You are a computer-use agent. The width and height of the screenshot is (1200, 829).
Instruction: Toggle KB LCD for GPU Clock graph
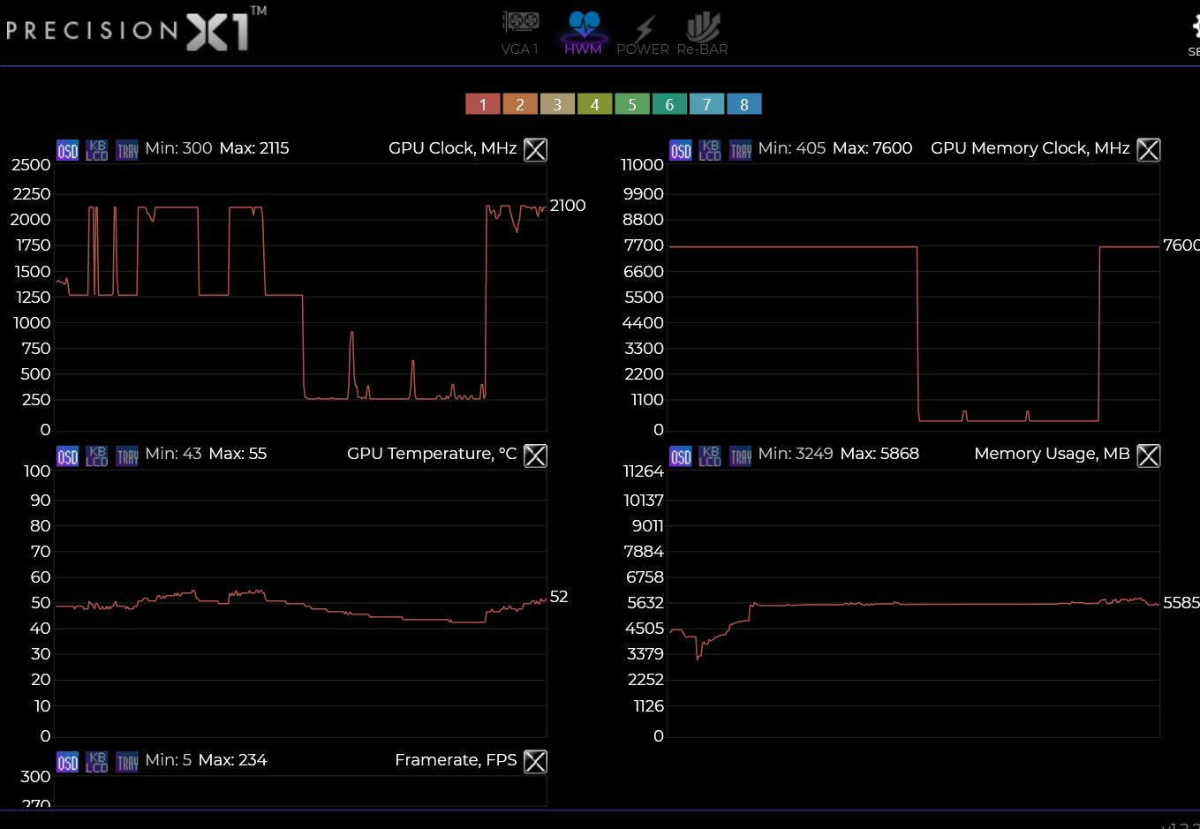(97, 150)
